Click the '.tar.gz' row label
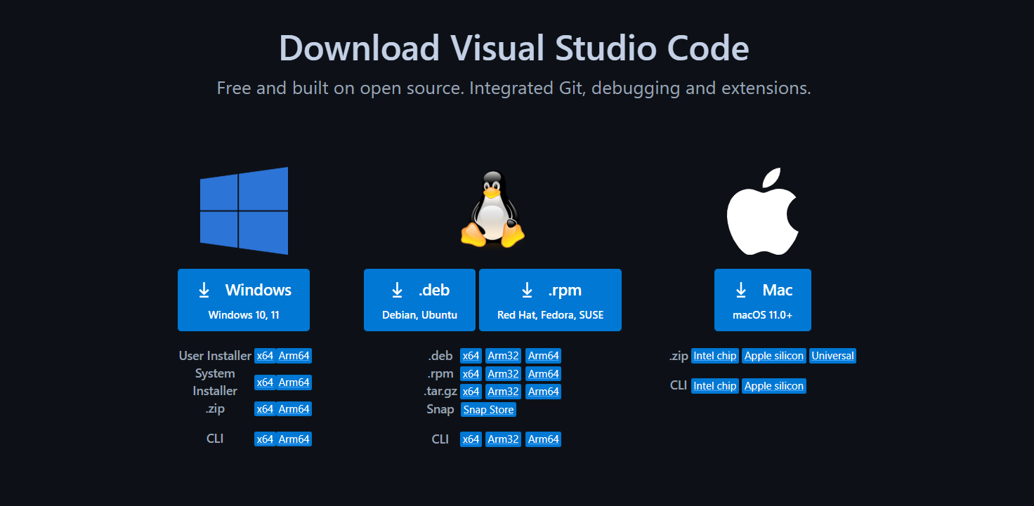The width and height of the screenshot is (1034, 506). tap(440, 392)
